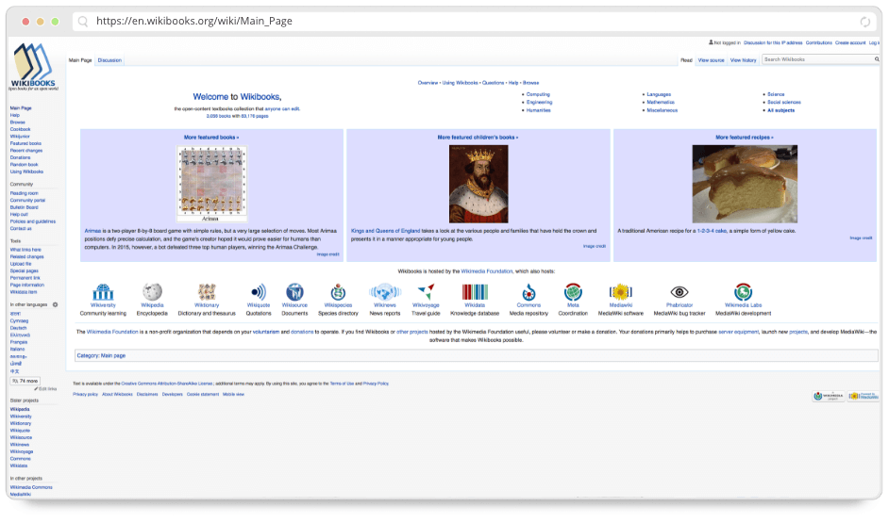The image size is (889, 523).
Task: Open the View source tab
Action: (711, 60)
